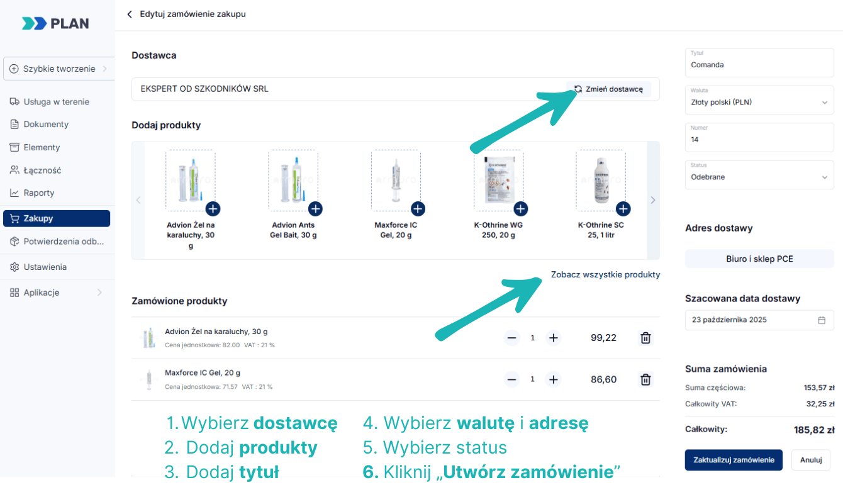843x497 pixels.
Task: Click Zmień dostawcę button
Action: coord(608,89)
